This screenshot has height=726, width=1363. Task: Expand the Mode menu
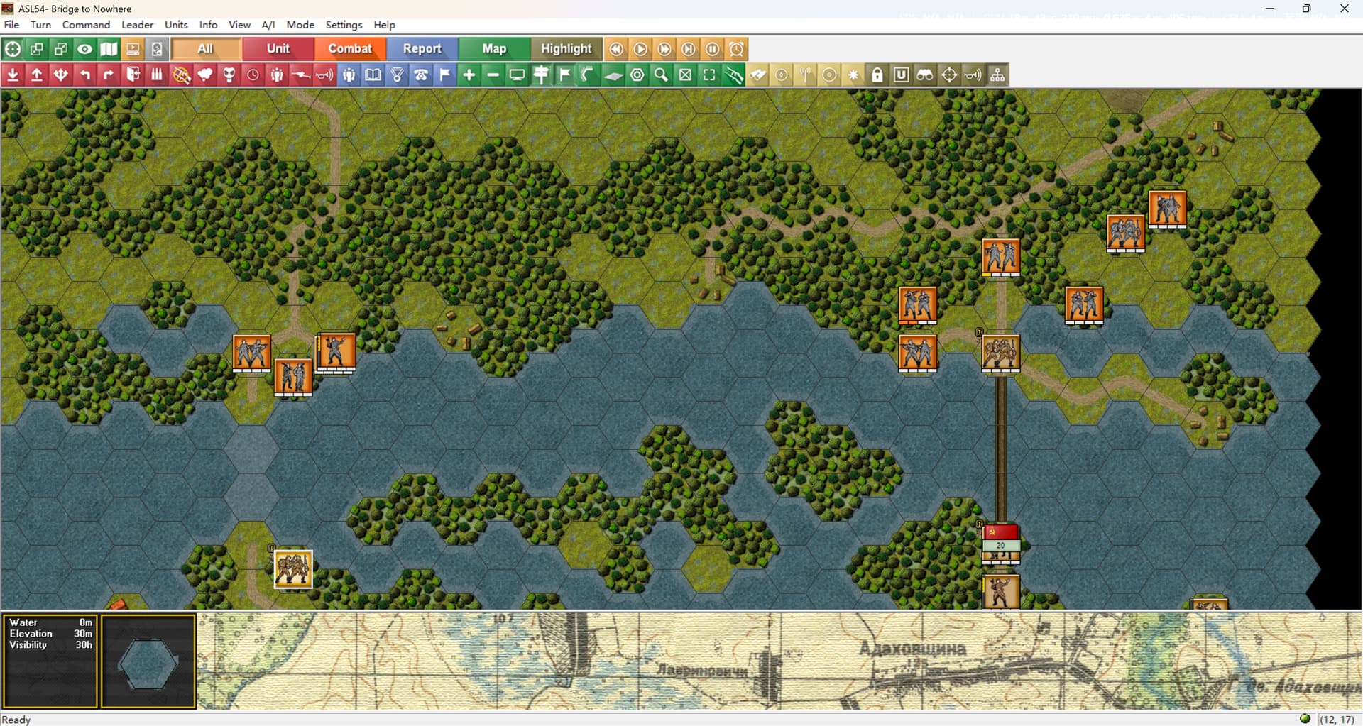300,25
